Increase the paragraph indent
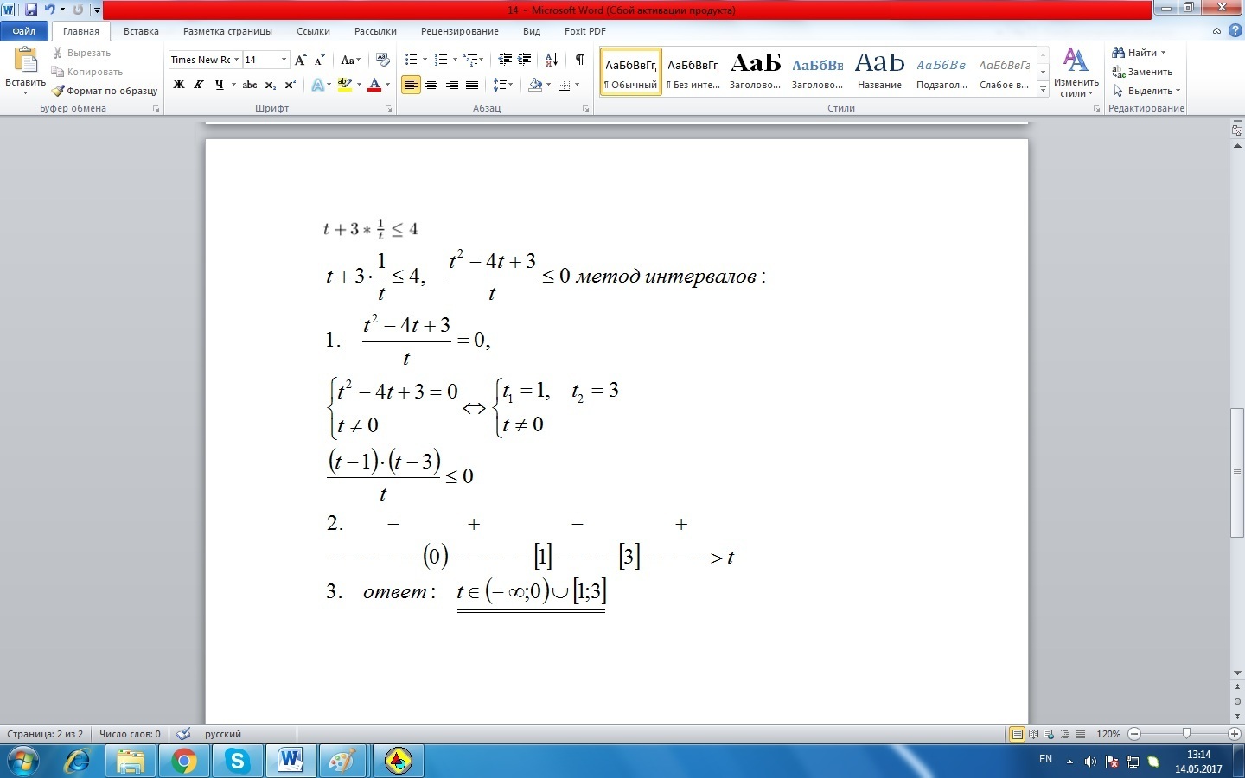 tap(525, 60)
